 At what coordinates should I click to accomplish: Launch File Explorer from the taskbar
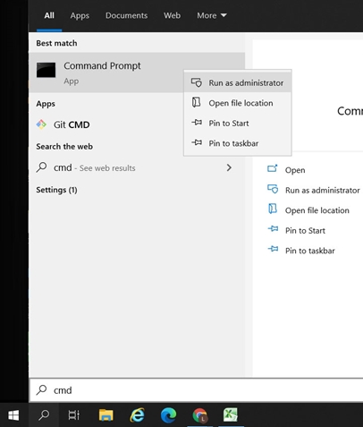point(106,414)
